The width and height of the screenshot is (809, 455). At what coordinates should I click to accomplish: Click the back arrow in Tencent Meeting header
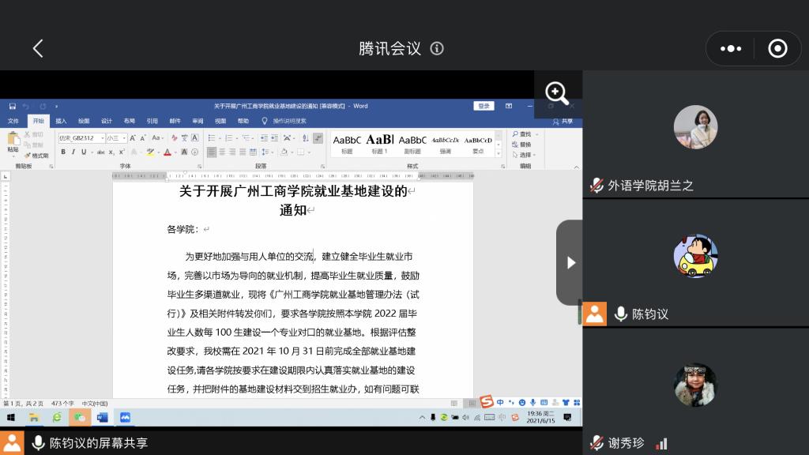pos(37,48)
